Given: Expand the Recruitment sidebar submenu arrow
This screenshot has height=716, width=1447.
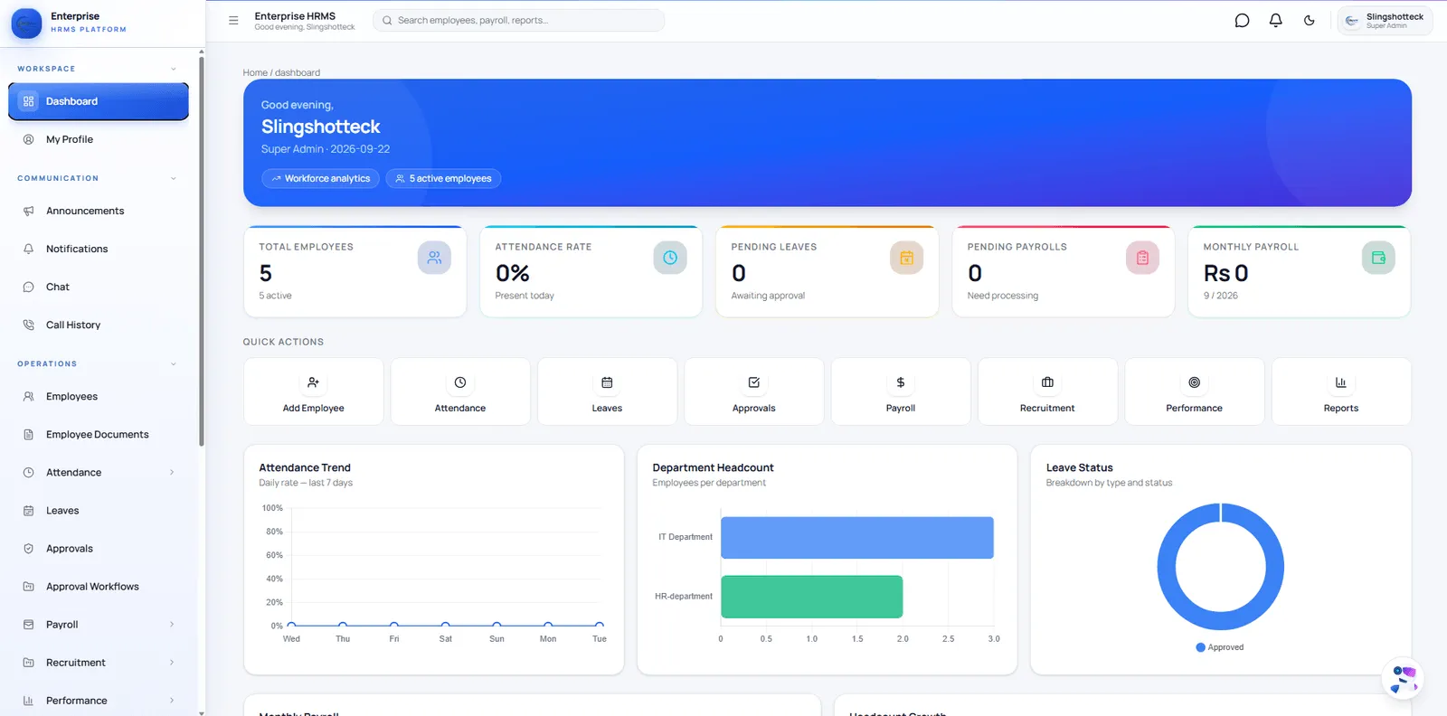Looking at the screenshot, I should (172, 662).
